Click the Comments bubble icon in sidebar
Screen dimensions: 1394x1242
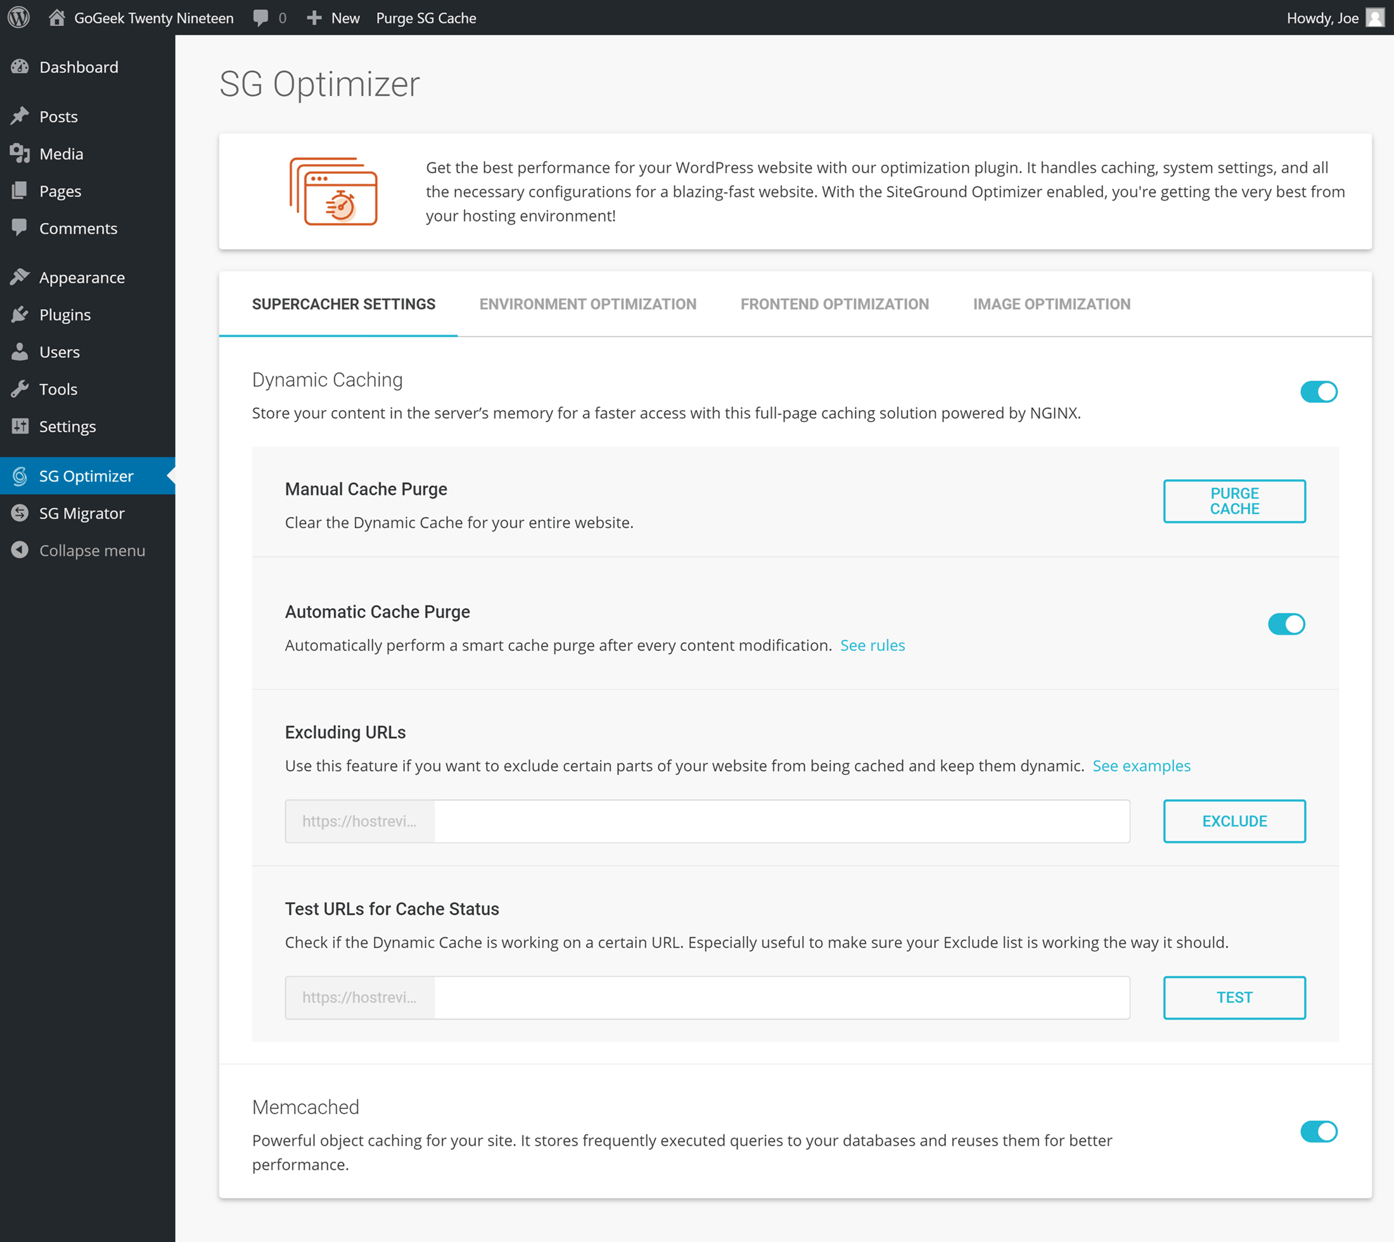(x=20, y=227)
